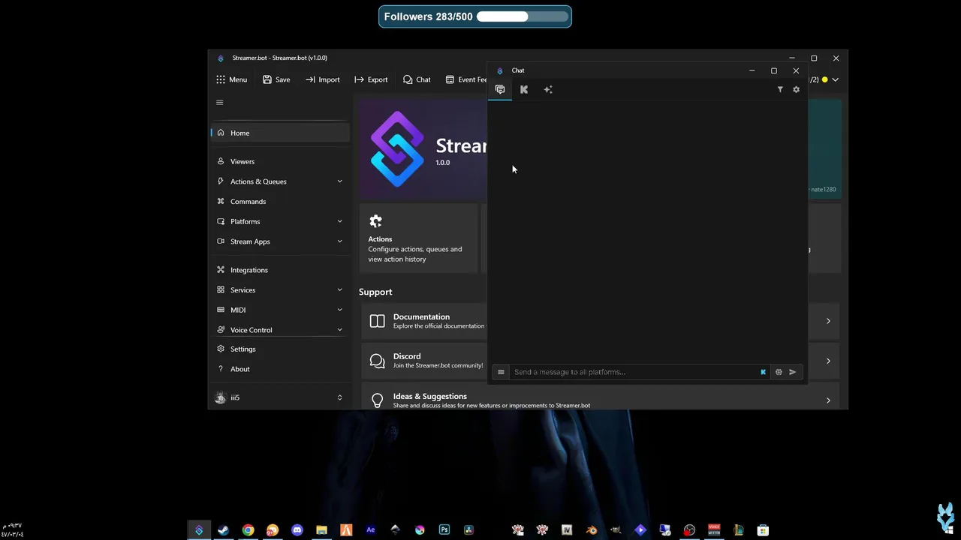Viewport: 961px width, 540px height.
Task: Open Photoshop from the taskbar
Action: 444,530
